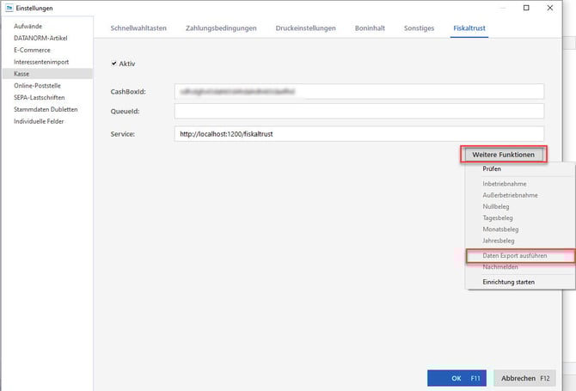Focus the Service URL field
Viewport: 576px width, 391px height.
coord(358,134)
